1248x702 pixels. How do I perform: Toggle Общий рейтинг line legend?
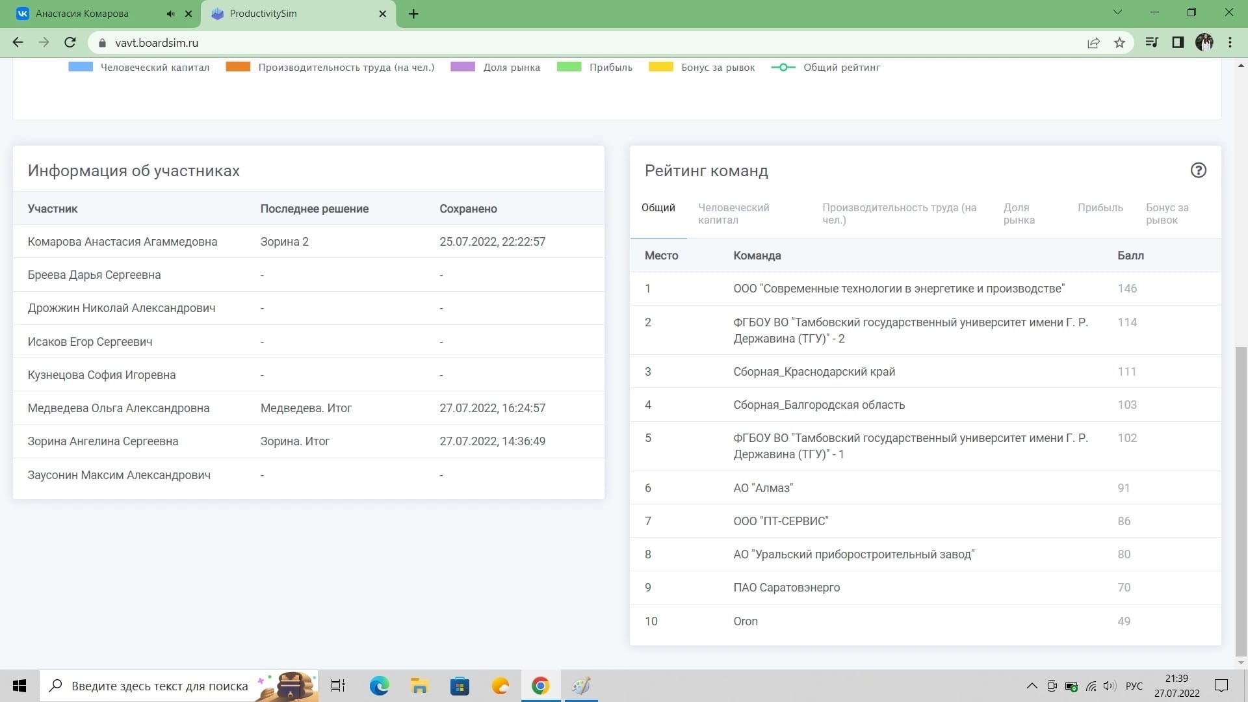(x=825, y=67)
